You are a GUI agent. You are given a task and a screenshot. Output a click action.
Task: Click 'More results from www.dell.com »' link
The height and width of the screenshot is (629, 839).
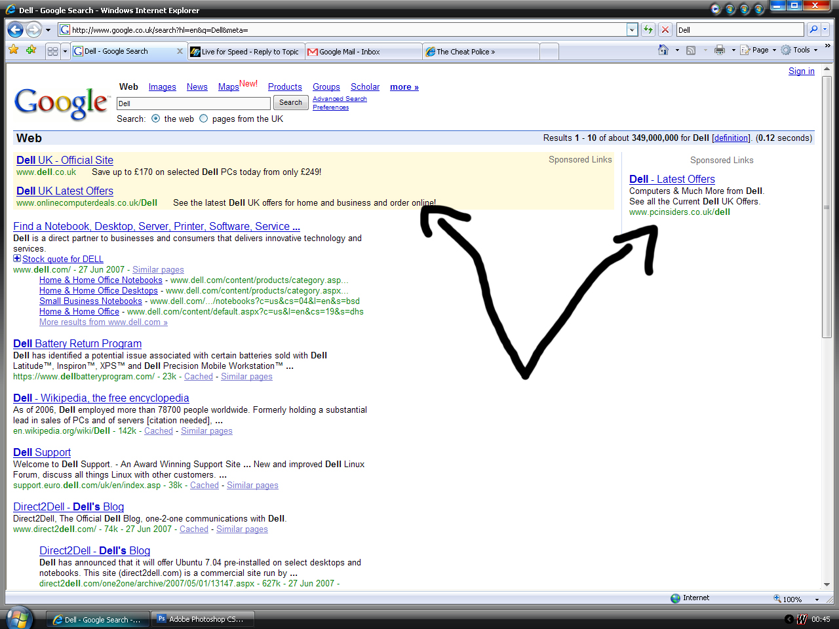[104, 322]
